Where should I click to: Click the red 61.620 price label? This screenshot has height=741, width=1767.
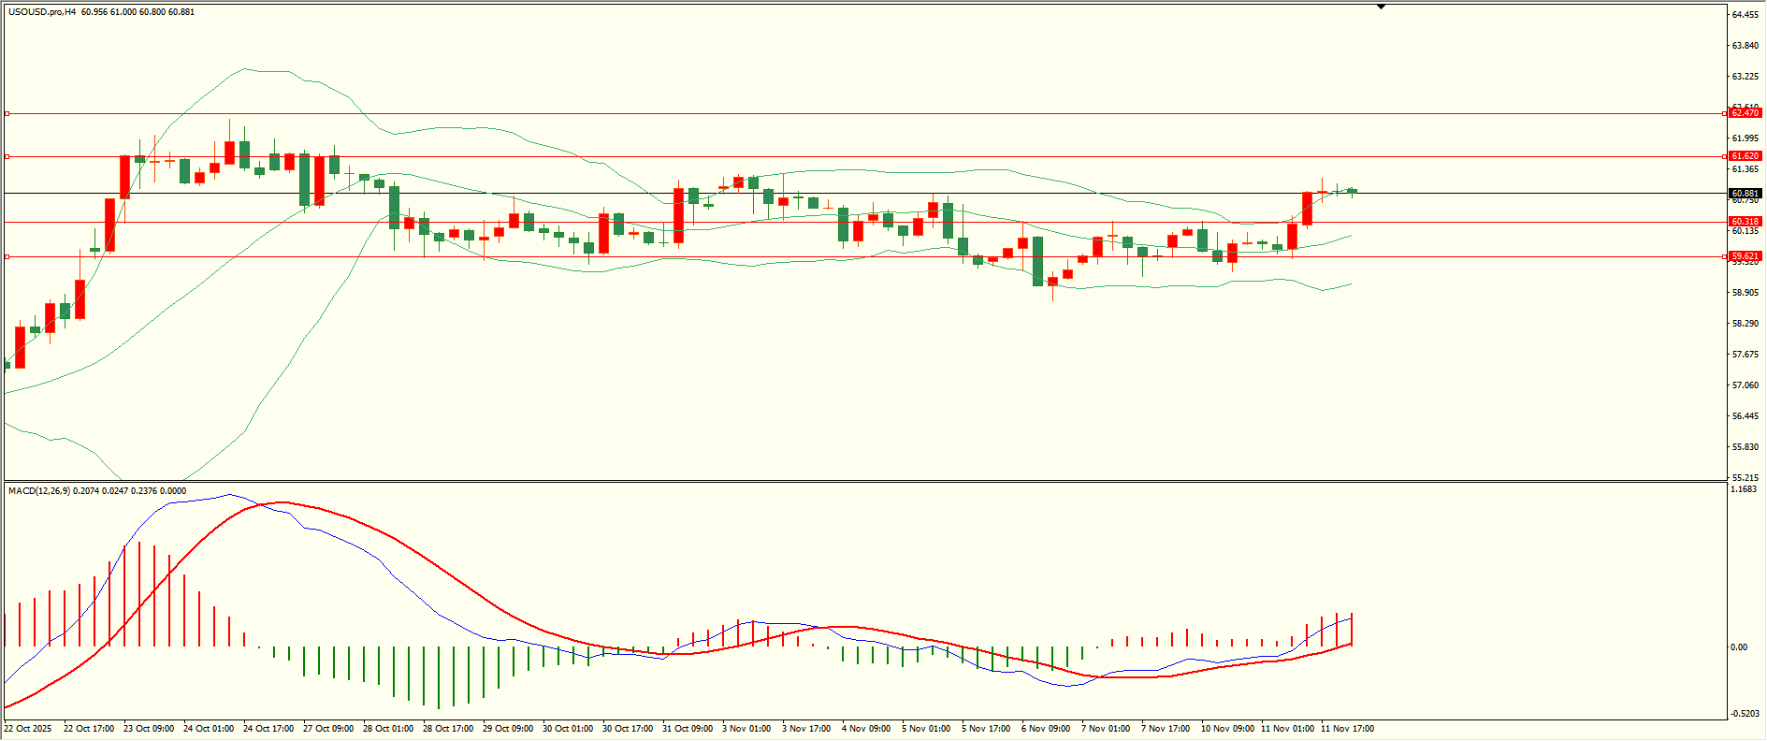tap(1745, 156)
